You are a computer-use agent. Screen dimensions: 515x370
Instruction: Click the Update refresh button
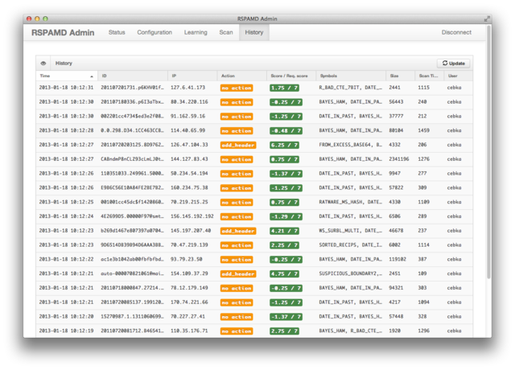point(453,64)
